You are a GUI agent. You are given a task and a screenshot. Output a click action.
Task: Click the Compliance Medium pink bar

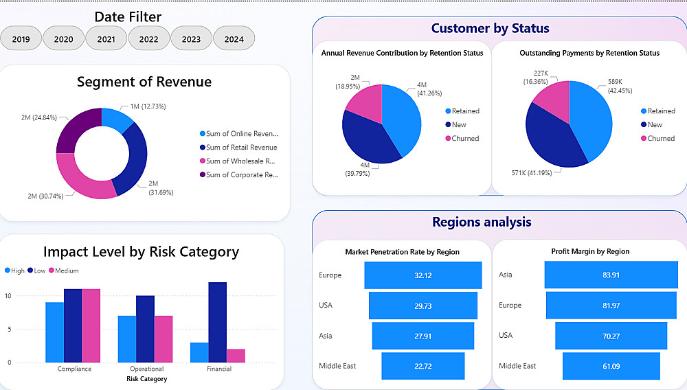coord(91,325)
